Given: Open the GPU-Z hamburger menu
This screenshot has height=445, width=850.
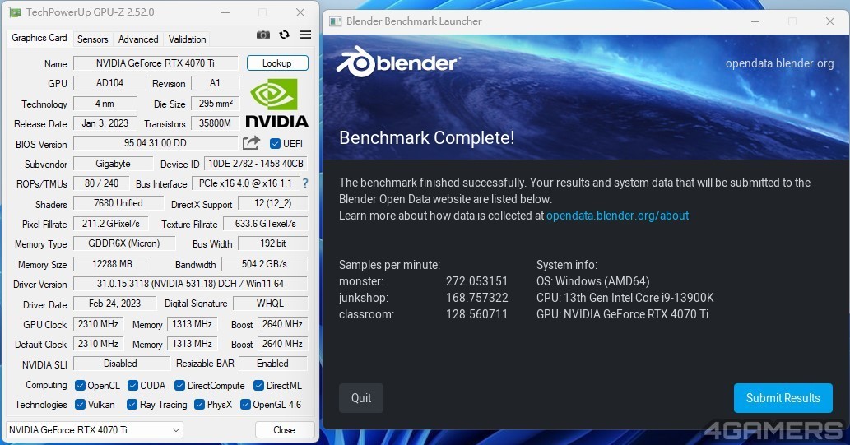Looking at the screenshot, I should tap(306, 35).
